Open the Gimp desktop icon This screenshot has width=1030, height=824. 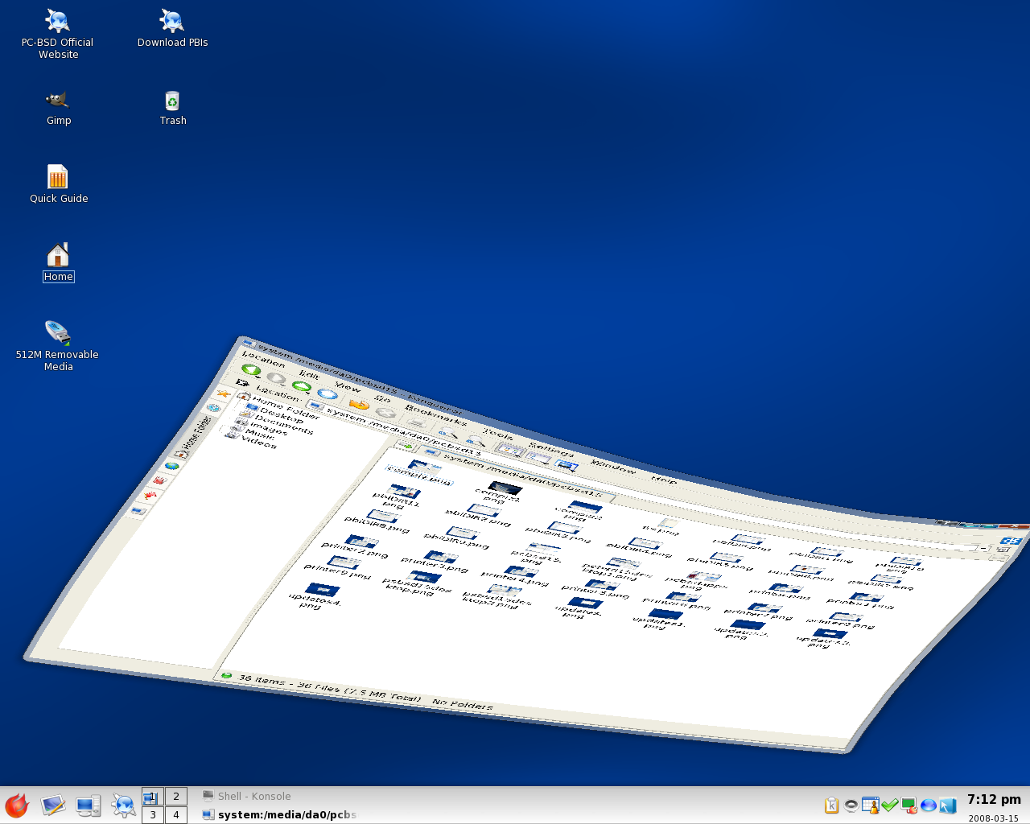pyautogui.click(x=58, y=108)
